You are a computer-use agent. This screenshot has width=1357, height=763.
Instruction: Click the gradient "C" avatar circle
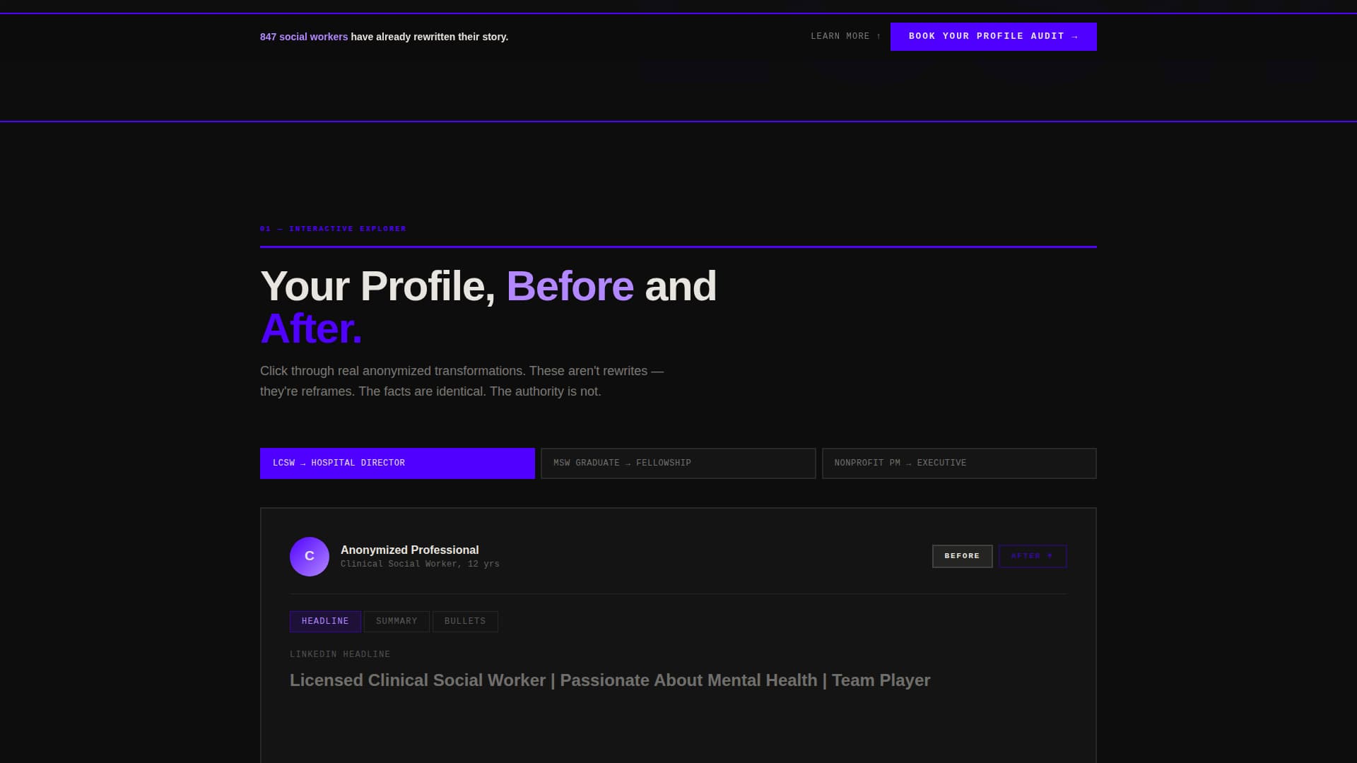[309, 556]
